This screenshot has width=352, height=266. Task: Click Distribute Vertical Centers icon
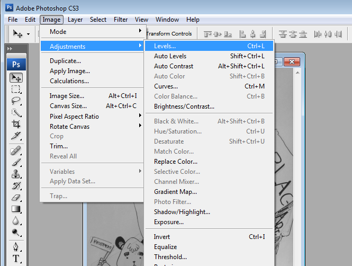(293, 34)
